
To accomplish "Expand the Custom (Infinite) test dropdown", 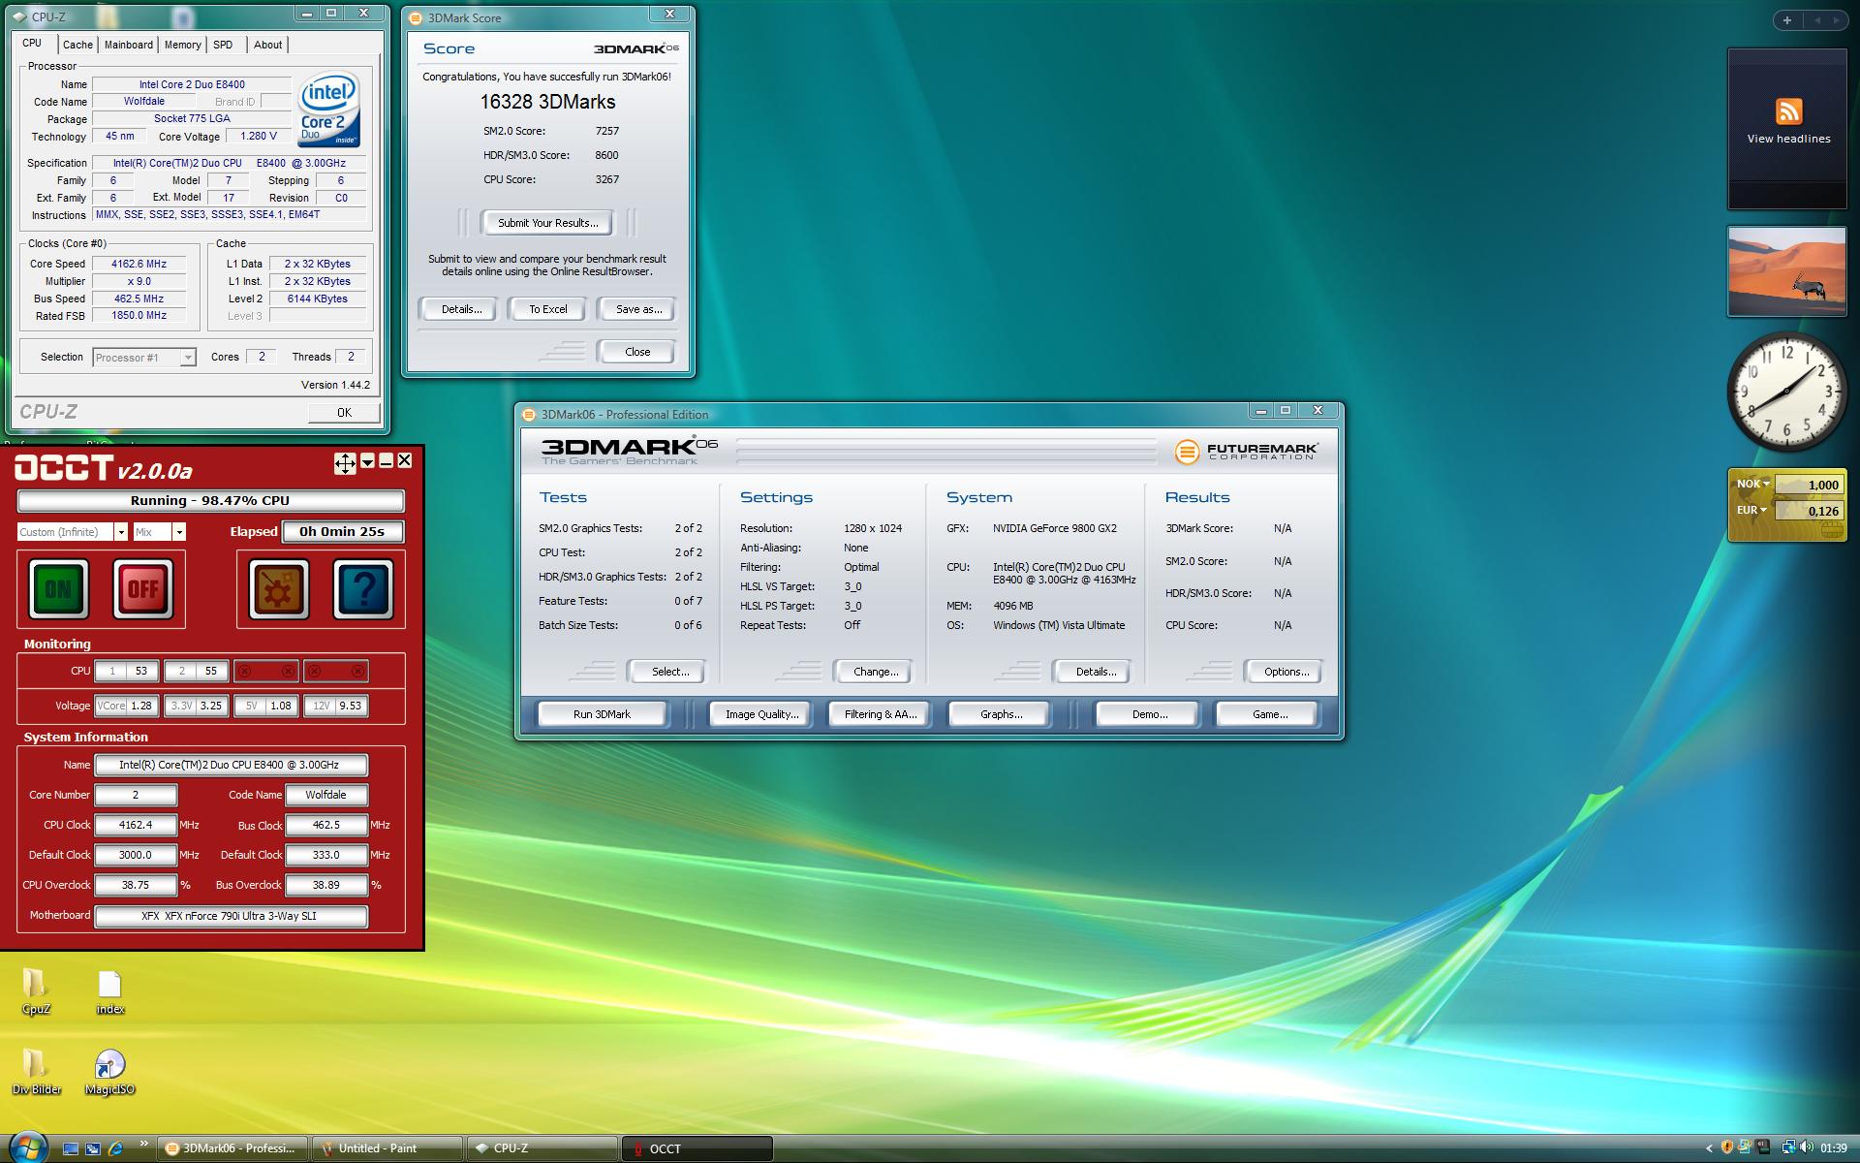I will (121, 532).
